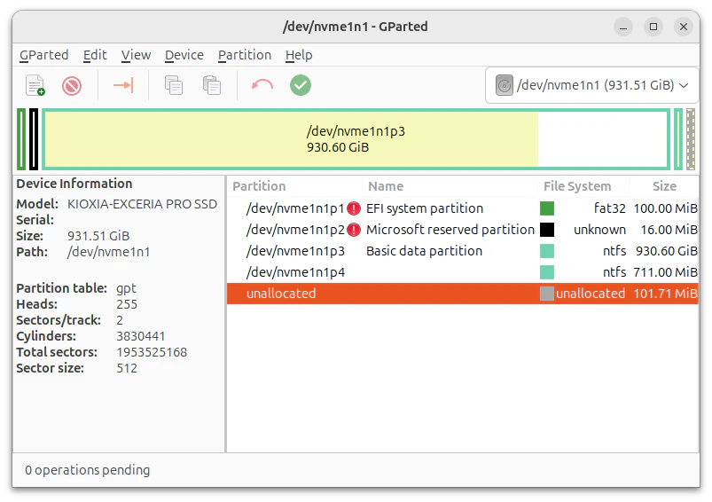This screenshot has width=712, height=502.
Task: Click the black reserved block in disk map
Action: pyautogui.click(x=34, y=139)
